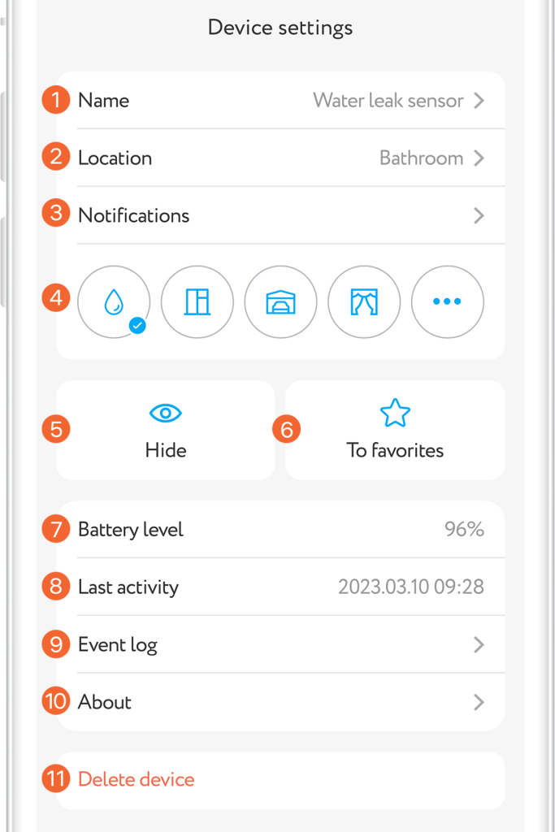
Task: Expand the Notifications row arrow
Action: coord(479,215)
